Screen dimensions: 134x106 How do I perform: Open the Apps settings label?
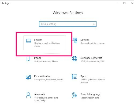(83, 76)
